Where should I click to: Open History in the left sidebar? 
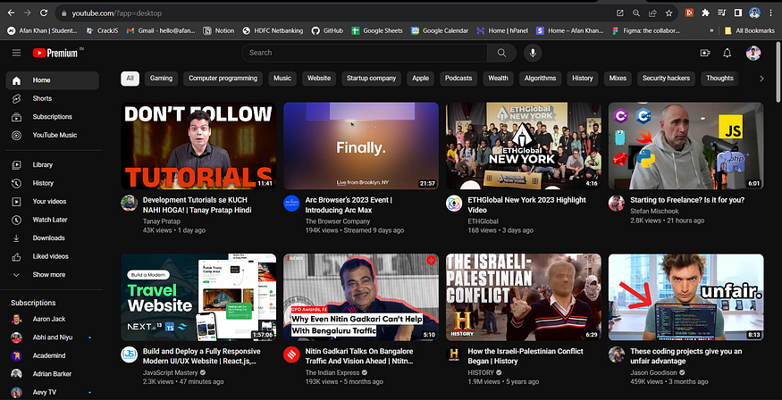(53, 183)
